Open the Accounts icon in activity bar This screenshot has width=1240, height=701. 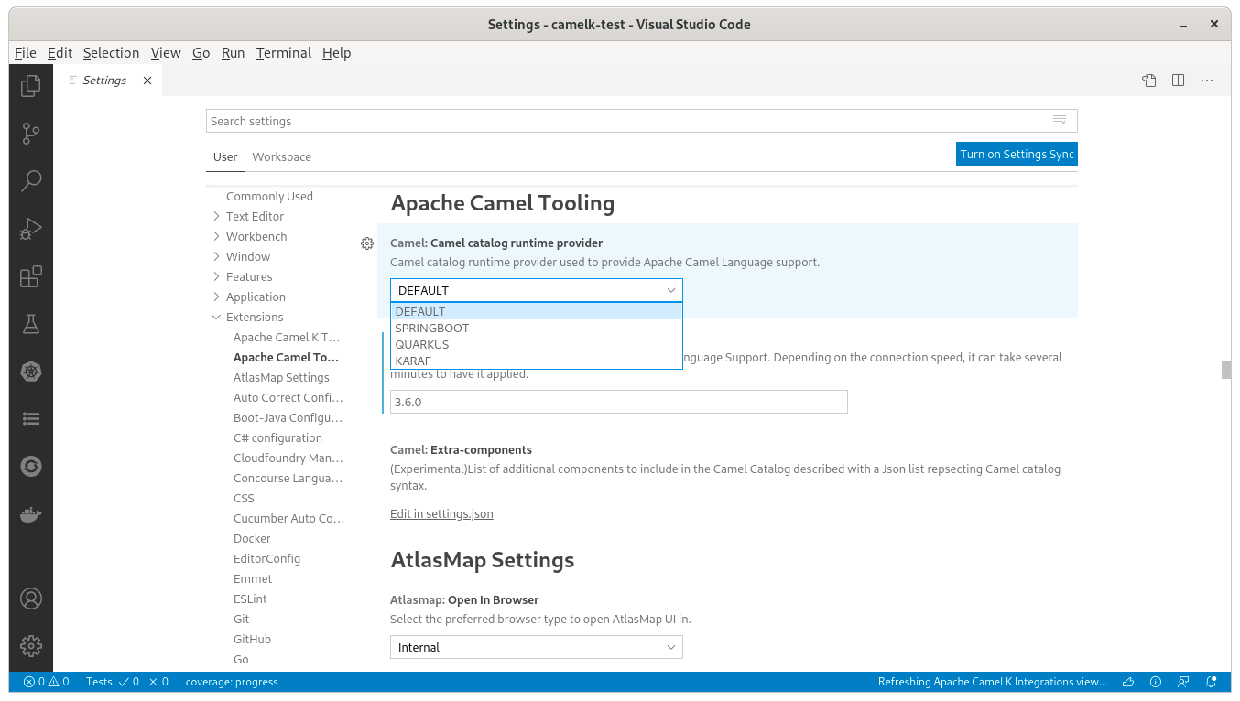pos(31,599)
